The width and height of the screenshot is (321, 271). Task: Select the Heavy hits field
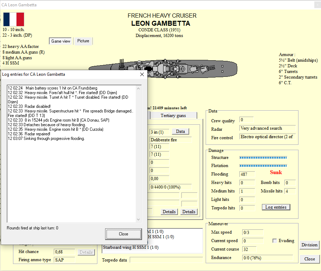[247, 183]
